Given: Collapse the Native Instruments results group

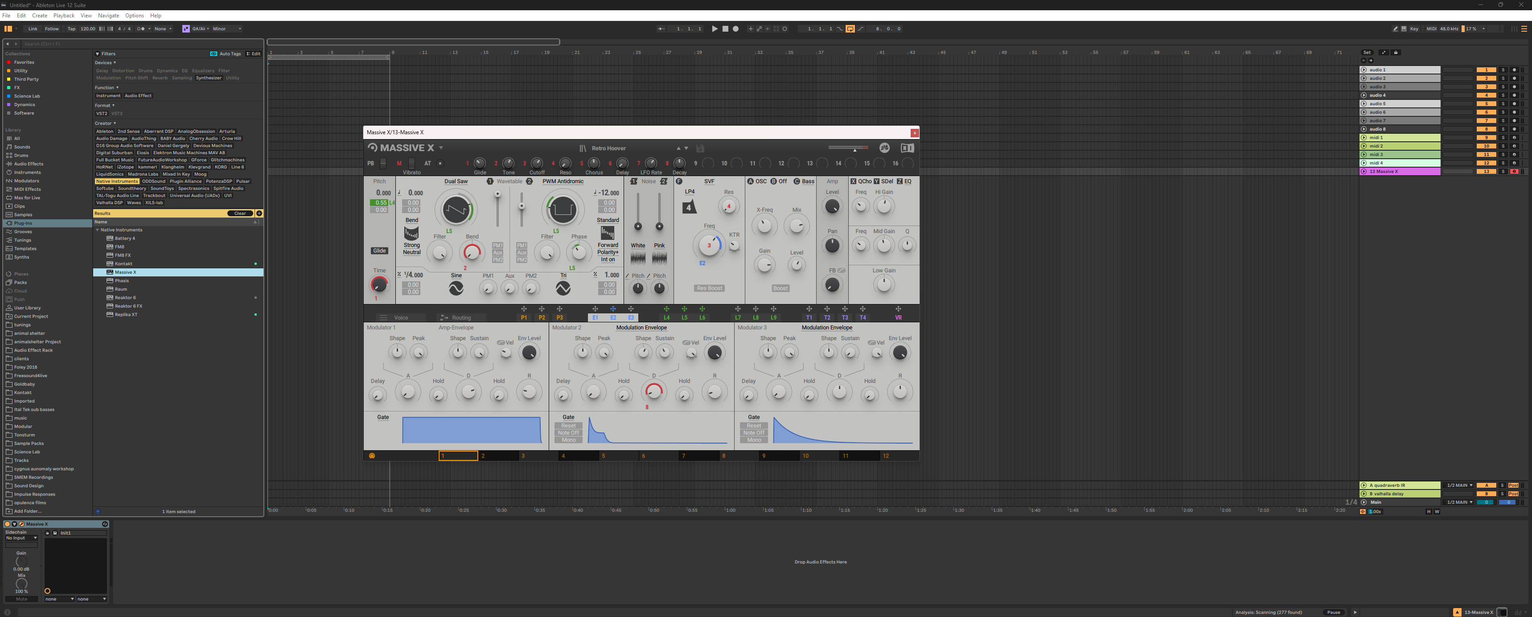Looking at the screenshot, I should pos(98,230).
